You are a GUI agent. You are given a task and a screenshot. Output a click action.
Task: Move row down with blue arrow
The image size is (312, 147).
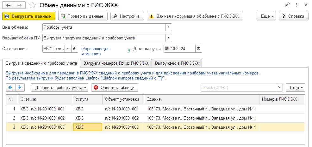tap(19, 87)
